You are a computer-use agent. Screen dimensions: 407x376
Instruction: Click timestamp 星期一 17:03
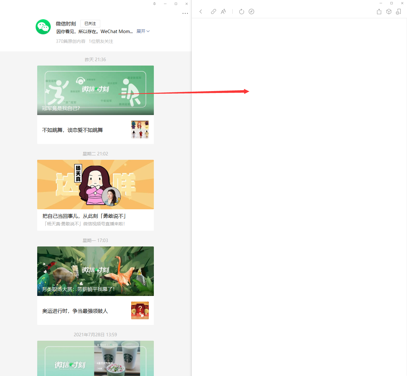[96, 240]
